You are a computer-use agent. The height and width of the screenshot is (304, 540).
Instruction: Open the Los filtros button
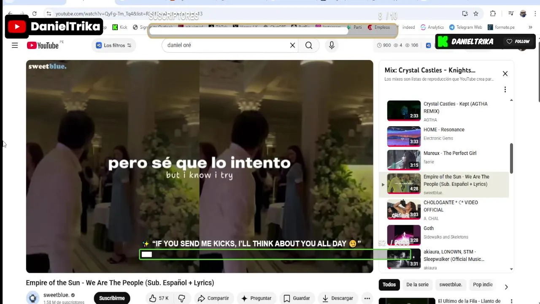pyautogui.click(x=114, y=45)
